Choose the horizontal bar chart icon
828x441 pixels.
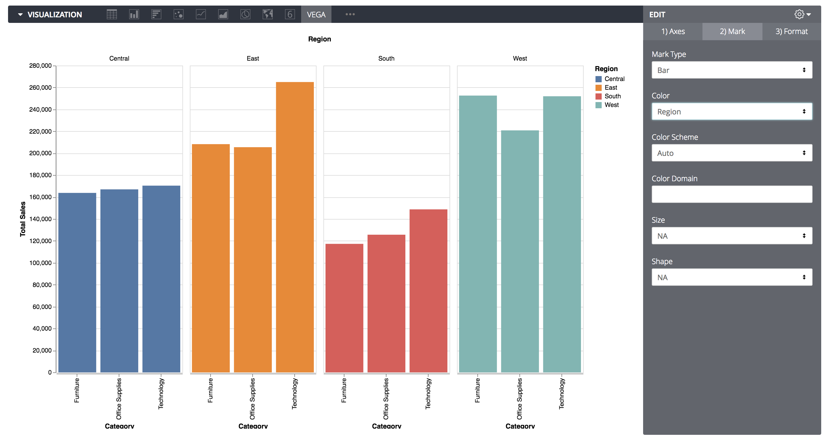point(156,15)
